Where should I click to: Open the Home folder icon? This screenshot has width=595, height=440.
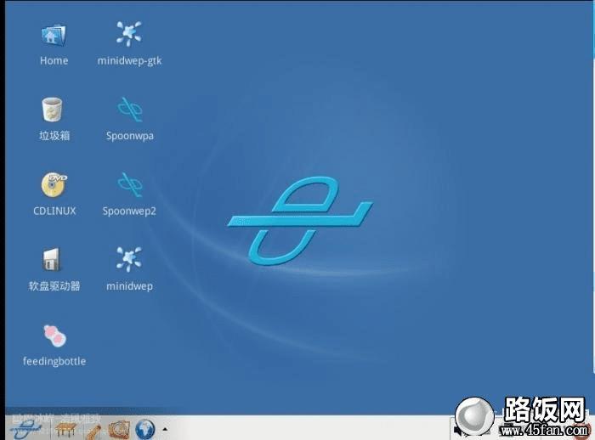(x=54, y=36)
